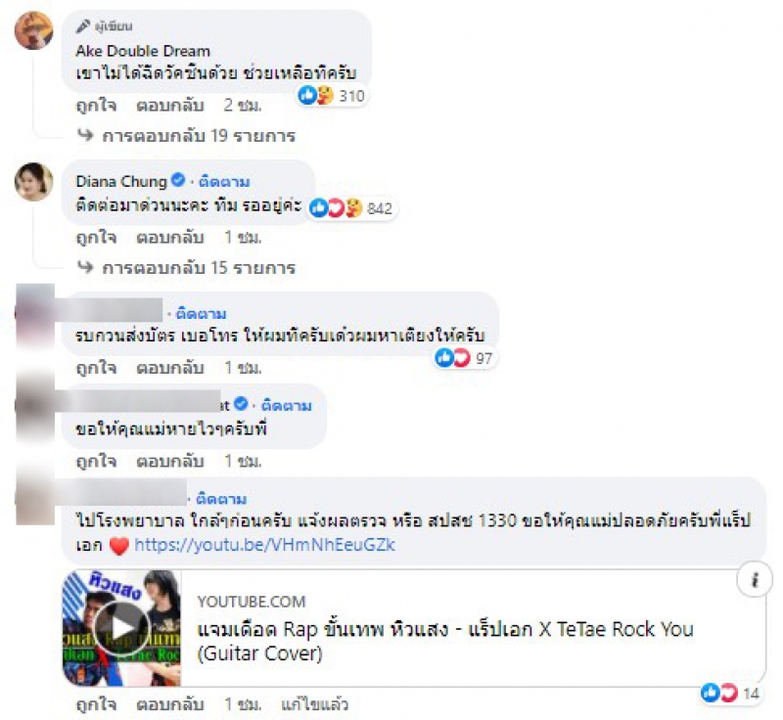Click Diana Chung's verified badge
Image resolution: width=783 pixels, height=720 pixels.
point(178,180)
